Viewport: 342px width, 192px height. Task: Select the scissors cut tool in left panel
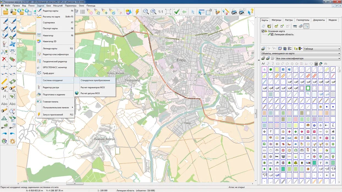coord(4,51)
